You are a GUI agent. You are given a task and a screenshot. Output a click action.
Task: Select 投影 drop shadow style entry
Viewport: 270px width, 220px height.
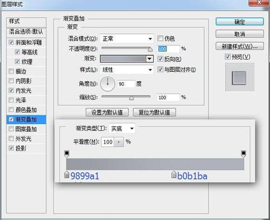tap(21, 148)
